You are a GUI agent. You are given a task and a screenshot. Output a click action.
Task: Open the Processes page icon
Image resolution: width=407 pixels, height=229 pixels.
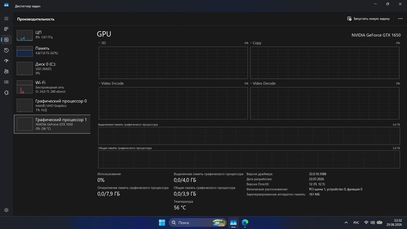click(6, 29)
